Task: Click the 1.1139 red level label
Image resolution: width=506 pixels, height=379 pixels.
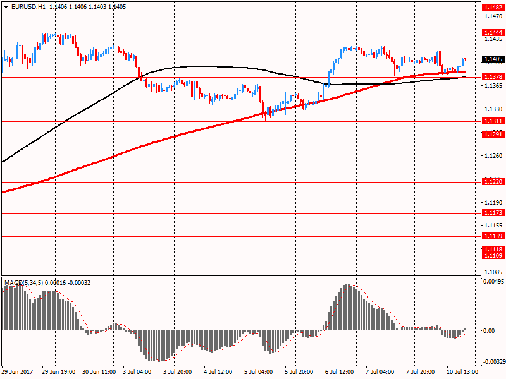Action: pos(493,236)
